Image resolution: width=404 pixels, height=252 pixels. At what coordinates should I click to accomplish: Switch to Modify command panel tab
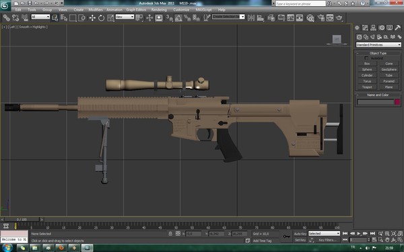pyautogui.click(x=365, y=28)
